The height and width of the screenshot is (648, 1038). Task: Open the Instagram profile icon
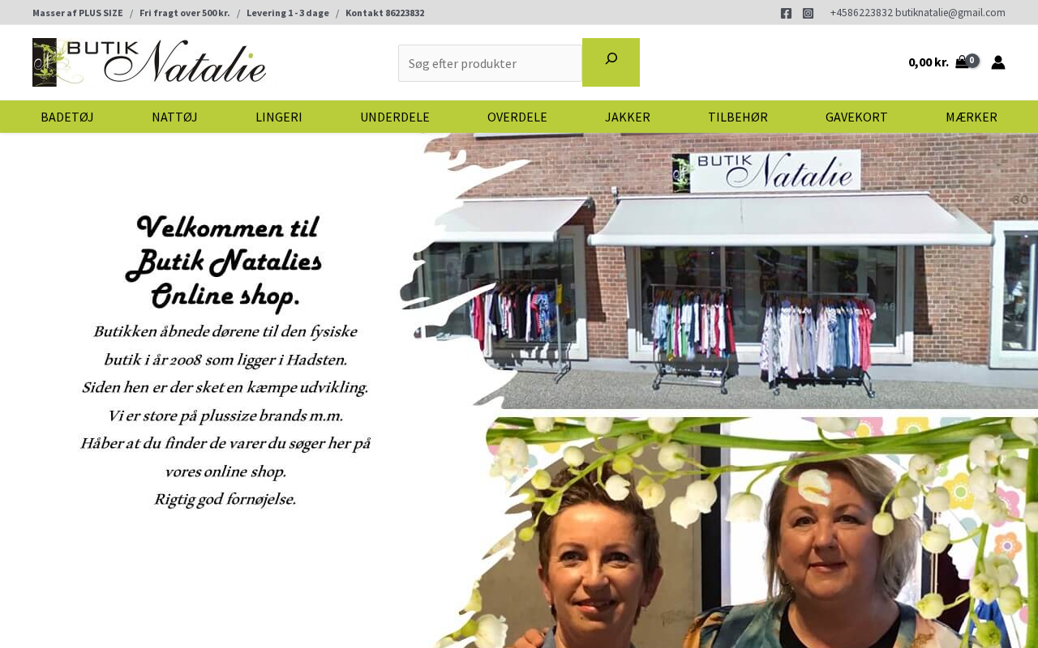[x=808, y=13]
